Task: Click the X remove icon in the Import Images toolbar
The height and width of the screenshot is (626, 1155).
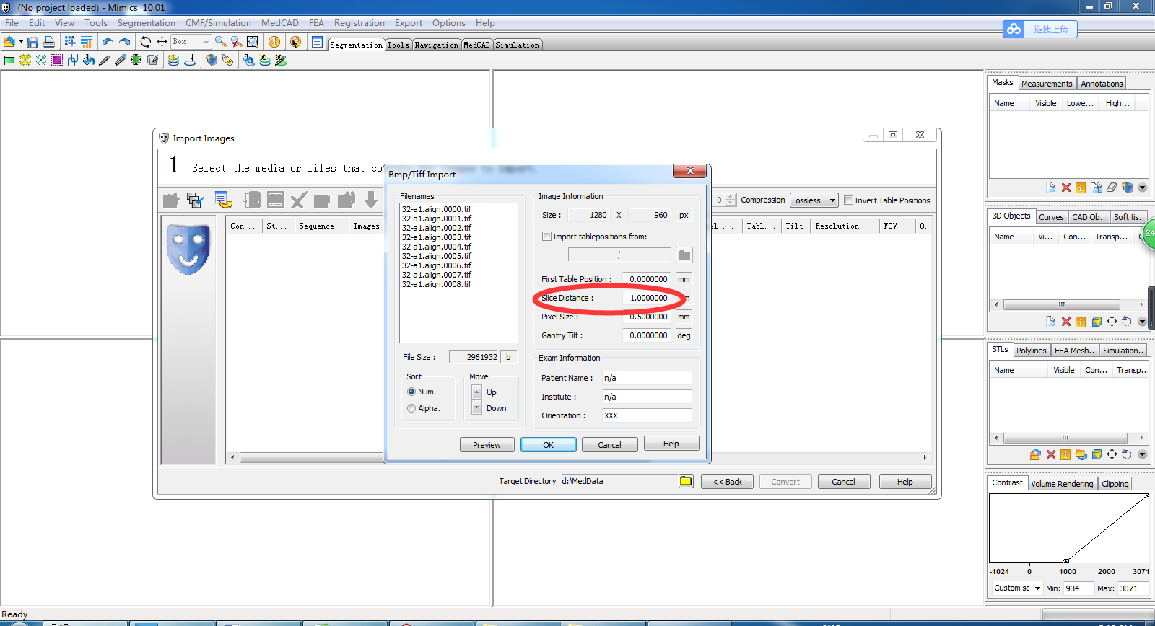Action: click(x=299, y=200)
